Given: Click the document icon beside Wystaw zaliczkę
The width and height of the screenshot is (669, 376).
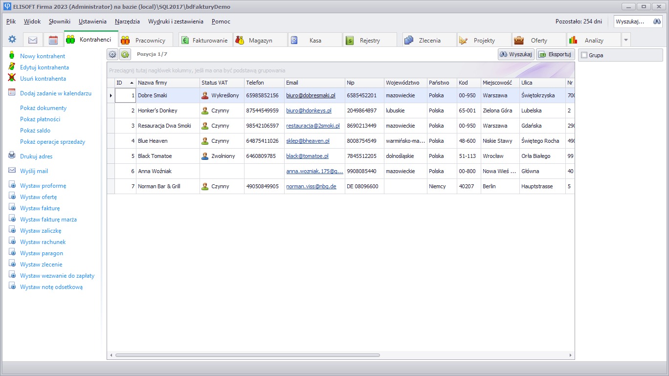Looking at the screenshot, I should 12,230.
